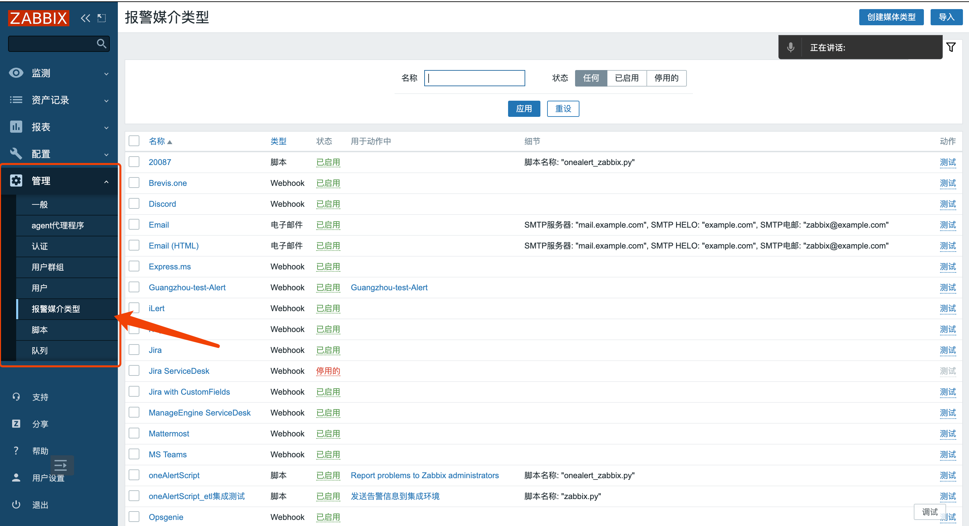
Task: Click the 创建媒体类型 button
Action: (x=891, y=17)
